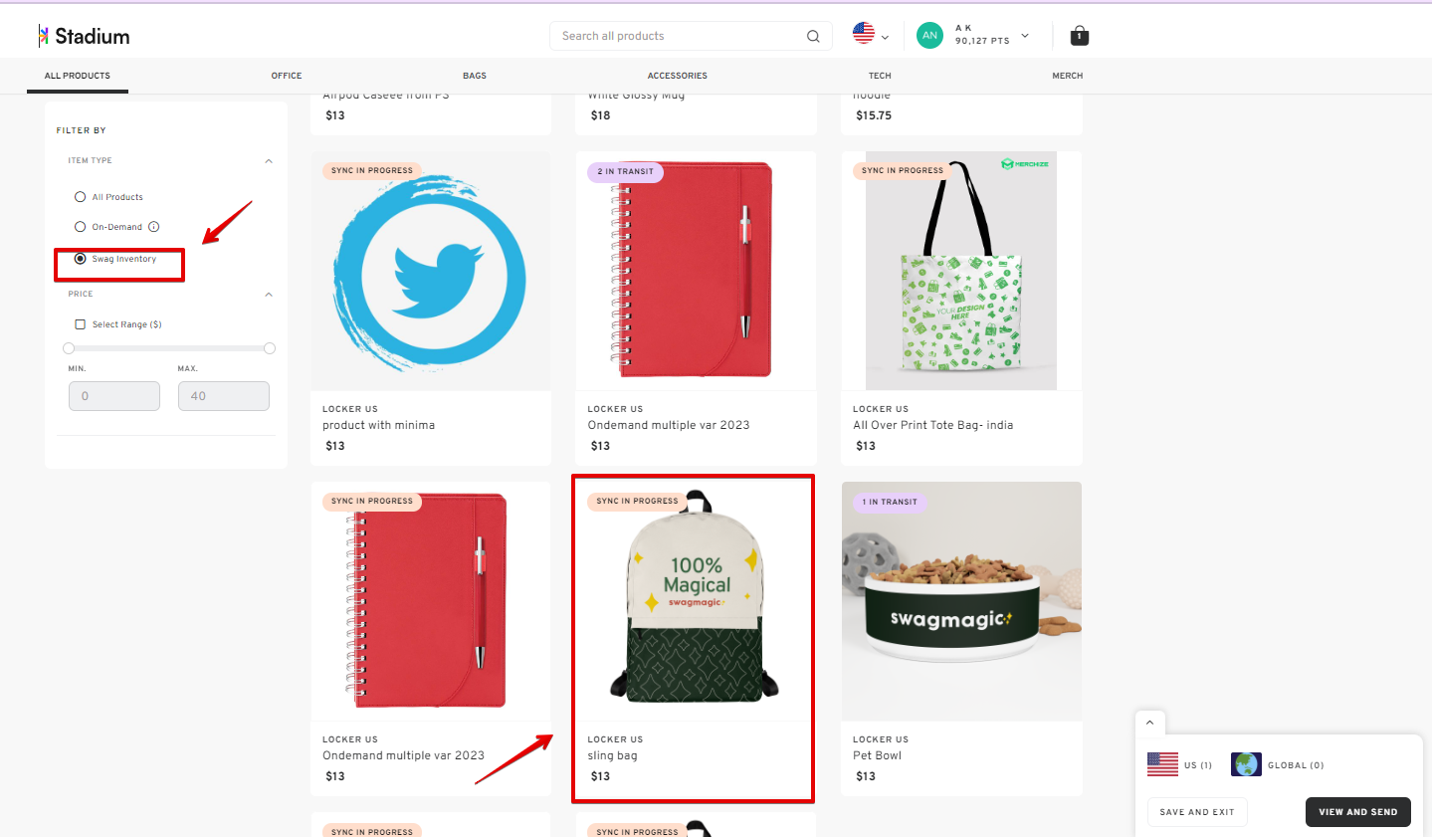The image size is (1432, 837).
Task: Click the Stadium logo in the header
Action: point(84,35)
